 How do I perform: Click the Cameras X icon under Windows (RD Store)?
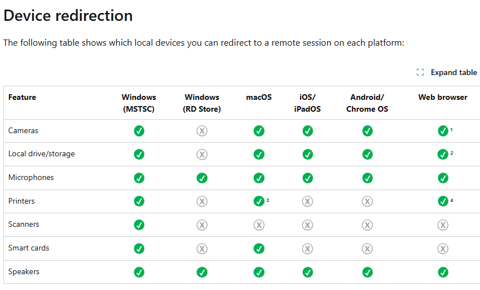point(202,131)
